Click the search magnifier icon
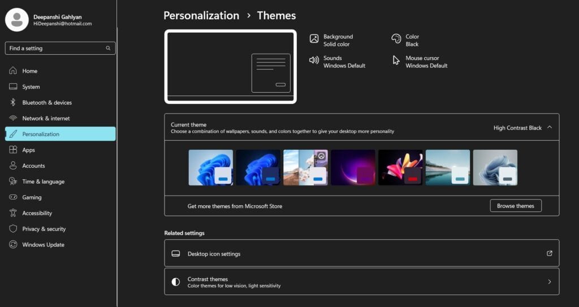579x307 pixels. pyautogui.click(x=108, y=48)
